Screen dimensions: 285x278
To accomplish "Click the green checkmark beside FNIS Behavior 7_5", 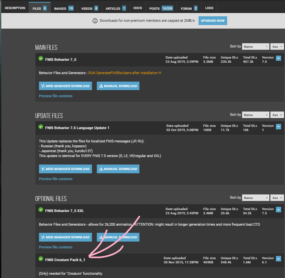I will (41, 59).
